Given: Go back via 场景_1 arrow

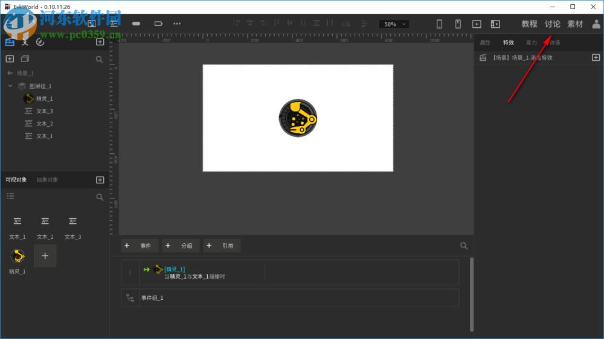Looking at the screenshot, I should click(10, 73).
